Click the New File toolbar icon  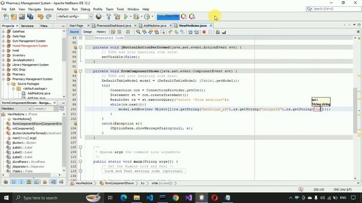coord(6,16)
